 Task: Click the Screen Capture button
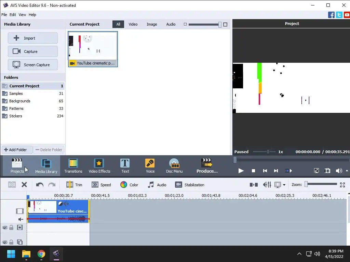coord(33,65)
